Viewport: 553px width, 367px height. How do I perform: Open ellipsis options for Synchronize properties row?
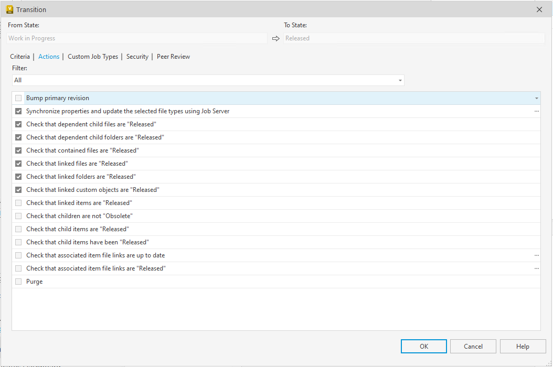pyautogui.click(x=536, y=111)
